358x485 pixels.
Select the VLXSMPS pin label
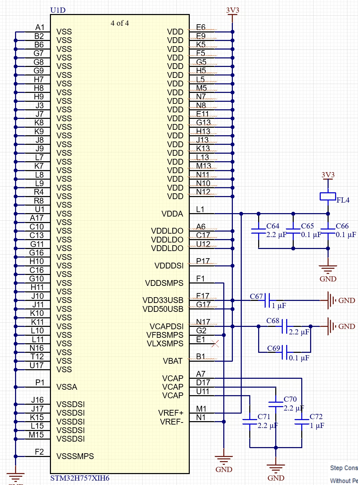point(165,344)
